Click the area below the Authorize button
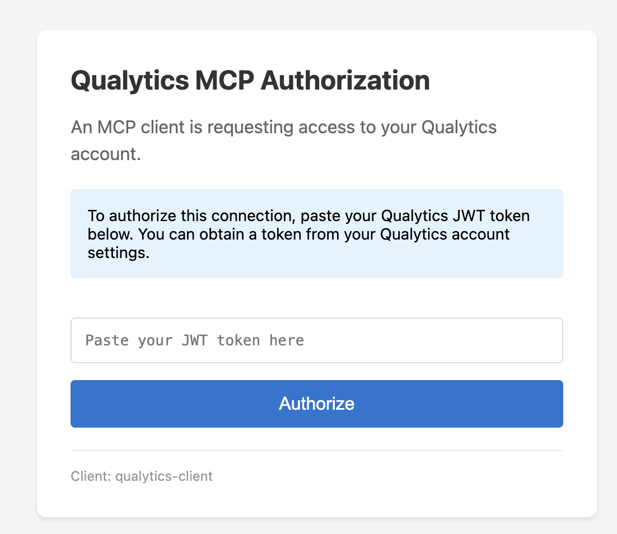The height and width of the screenshot is (534, 617). tap(316, 438)
